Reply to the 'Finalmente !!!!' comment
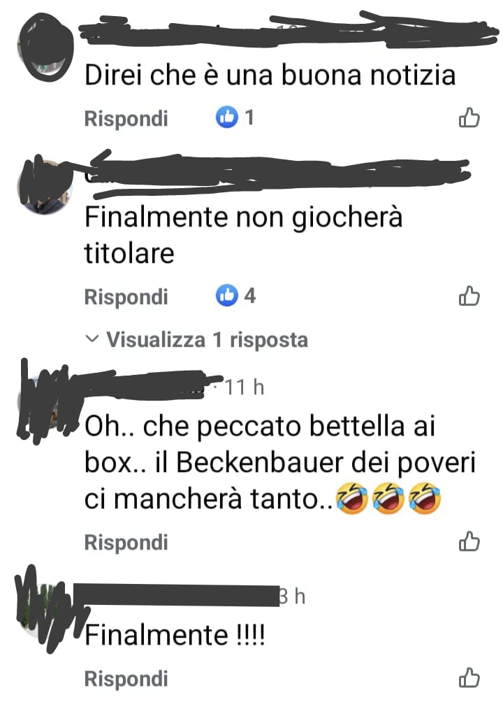 click(x=126, y=679)
